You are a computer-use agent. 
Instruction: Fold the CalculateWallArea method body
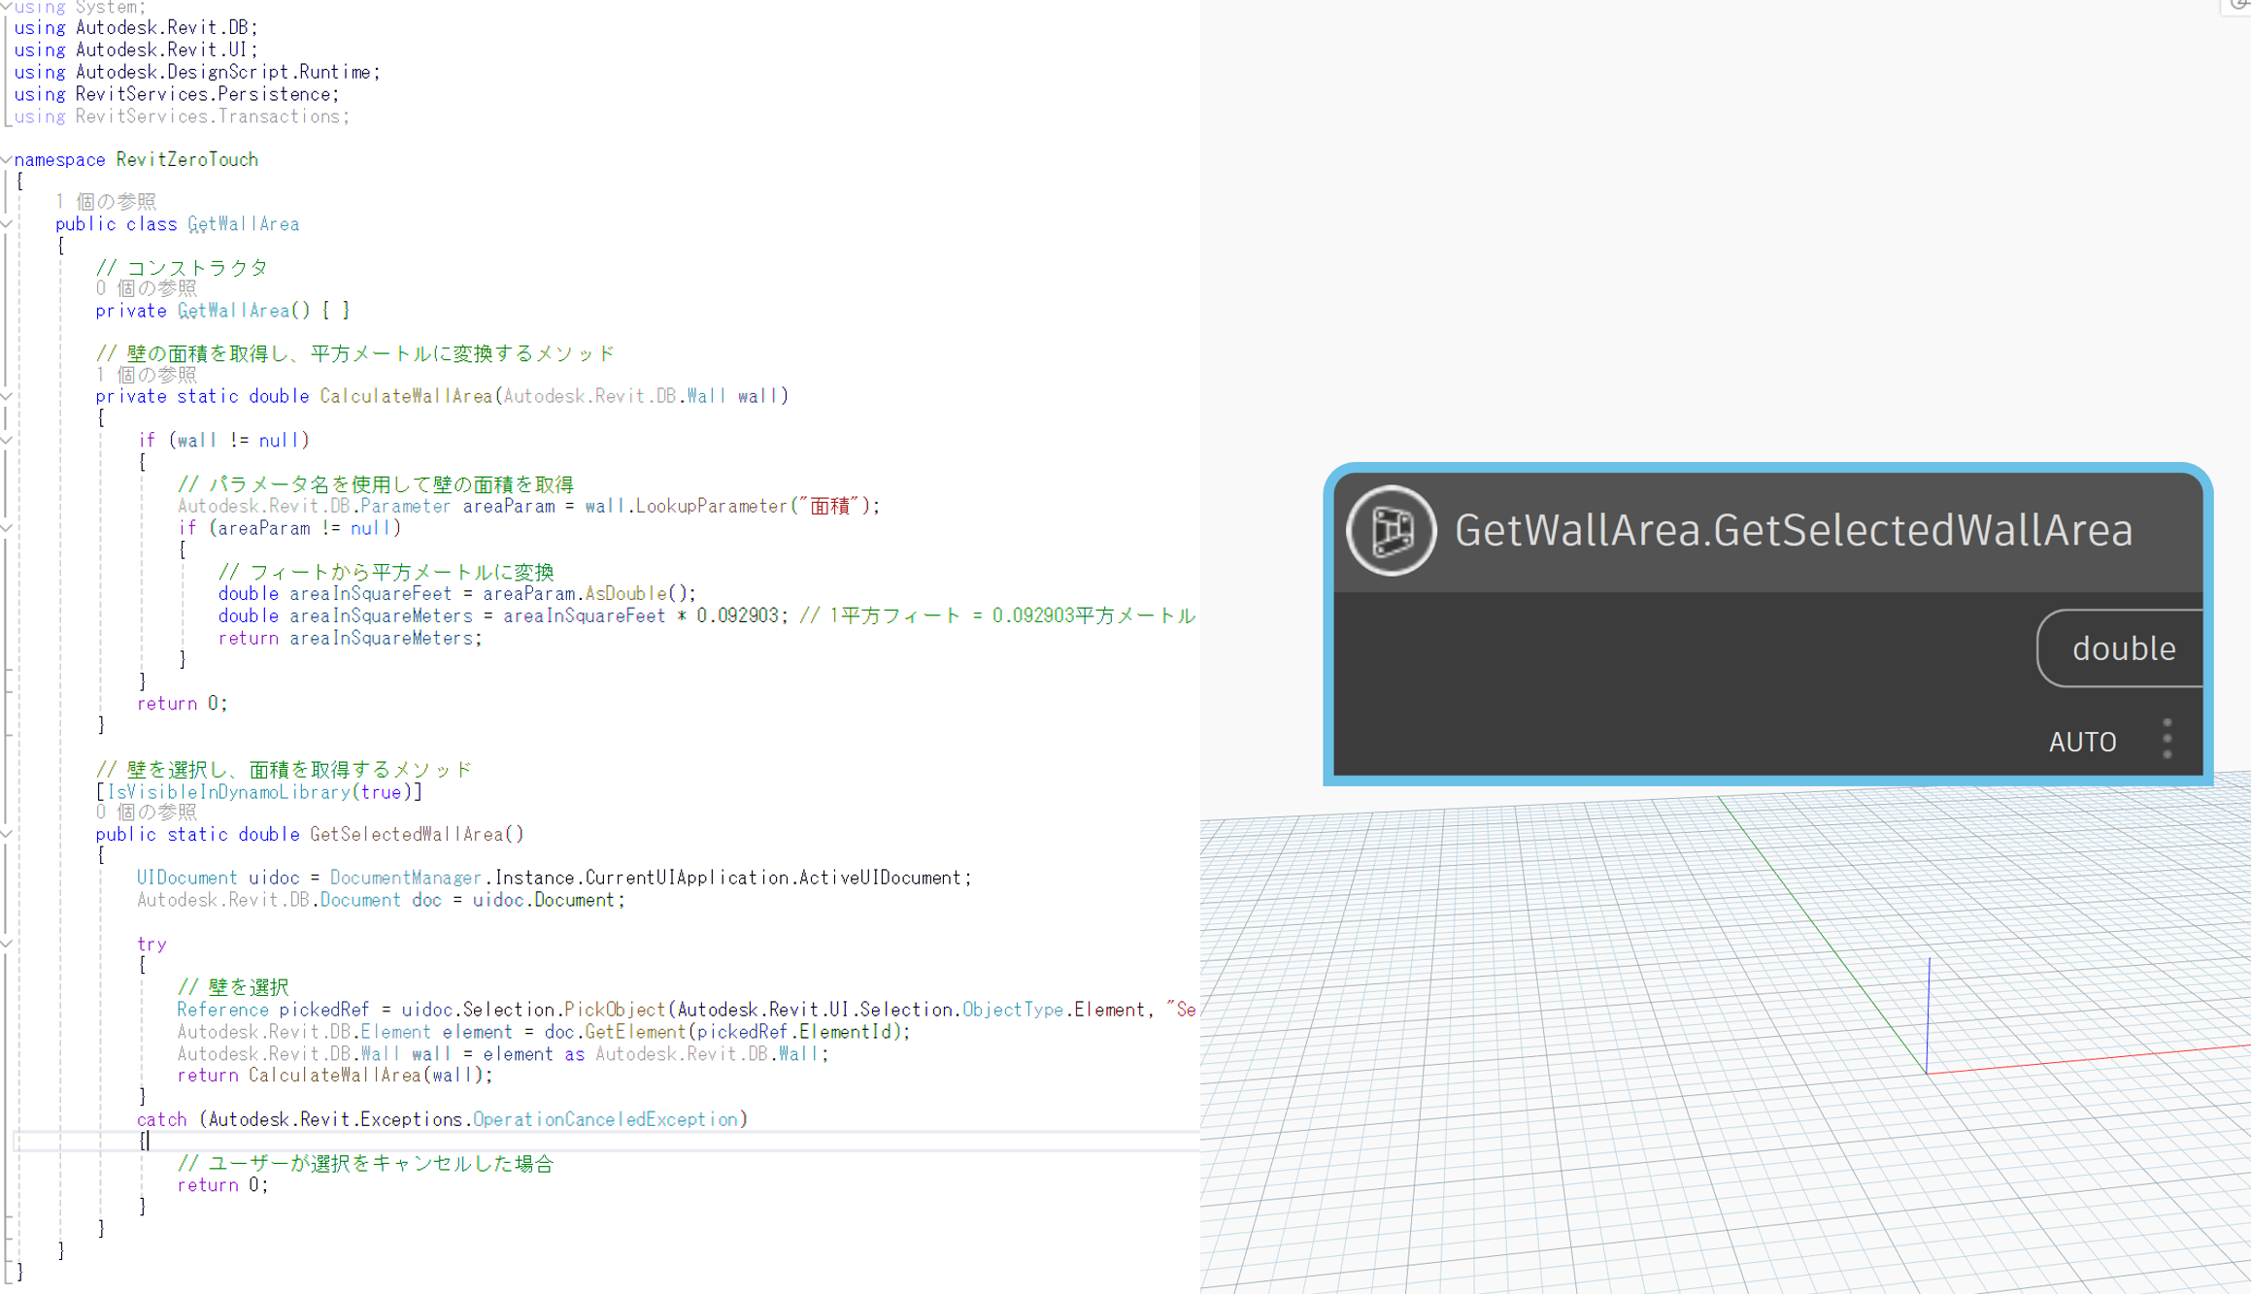[x=7, y=396]
